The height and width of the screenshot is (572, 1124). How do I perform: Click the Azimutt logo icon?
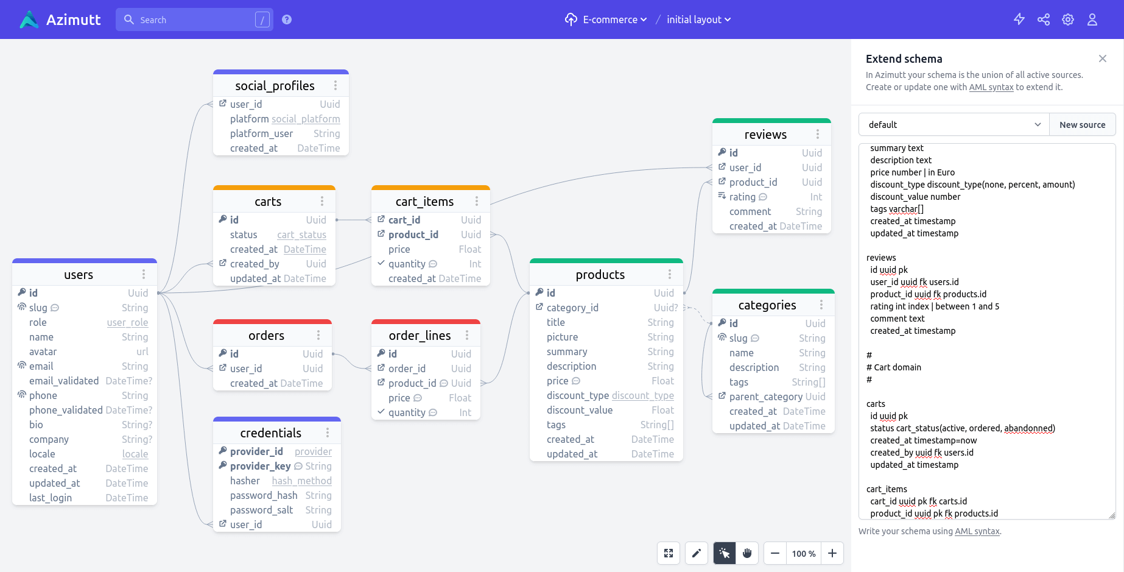click(x=28, y=19)
